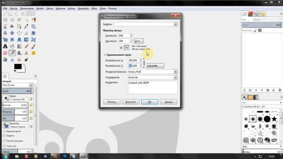283x159 pixels.
Task: Open the Warstwa menu
Action: pyautogui.click(x=60, y=8)
